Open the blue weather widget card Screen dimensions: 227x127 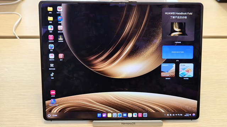(178, 52)
